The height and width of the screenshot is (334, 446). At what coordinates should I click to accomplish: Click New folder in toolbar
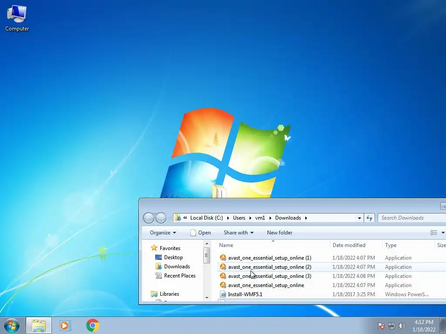pos(280,233)
